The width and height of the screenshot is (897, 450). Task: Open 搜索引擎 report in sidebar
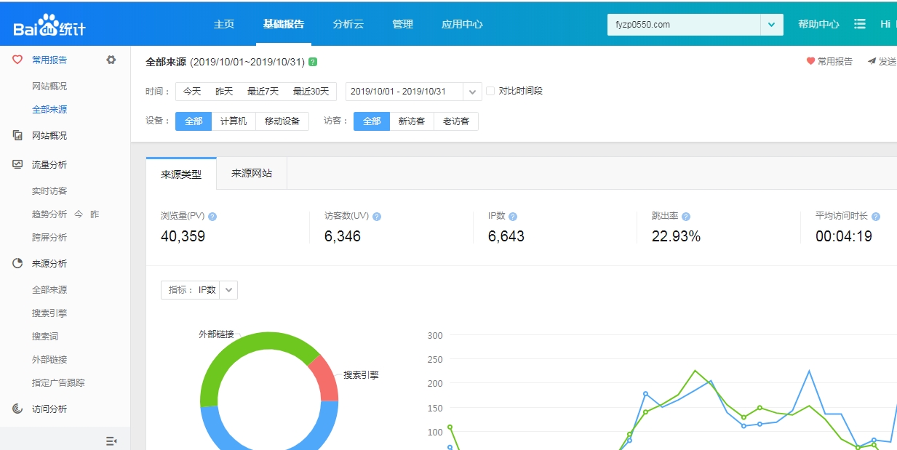pos(49,313)
